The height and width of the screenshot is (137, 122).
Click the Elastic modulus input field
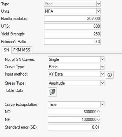pos(72,19)
